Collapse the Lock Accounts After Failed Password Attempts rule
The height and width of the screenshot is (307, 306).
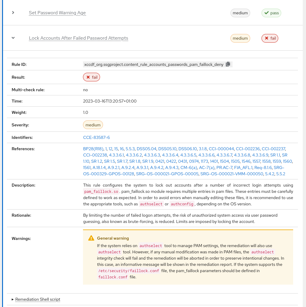13,38
